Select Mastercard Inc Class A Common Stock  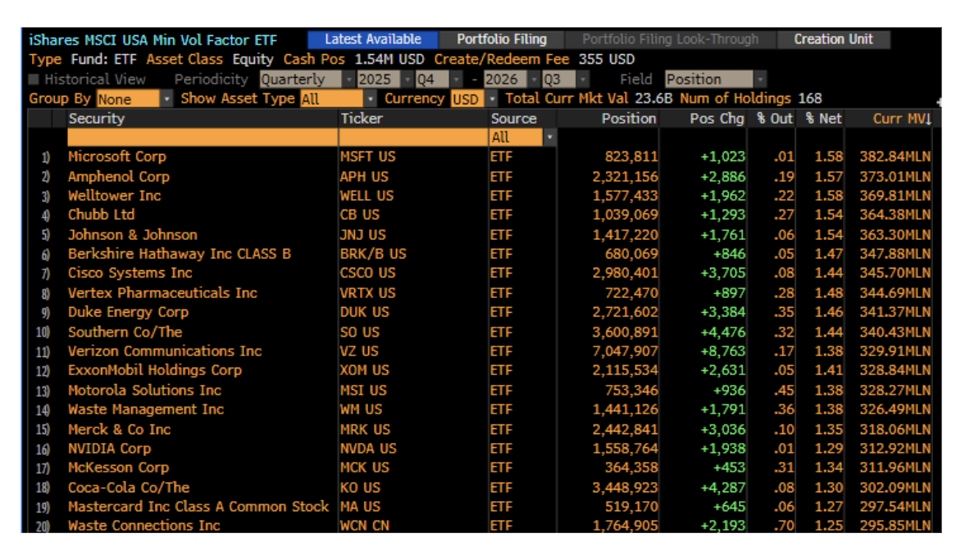(x=198, y=507)
